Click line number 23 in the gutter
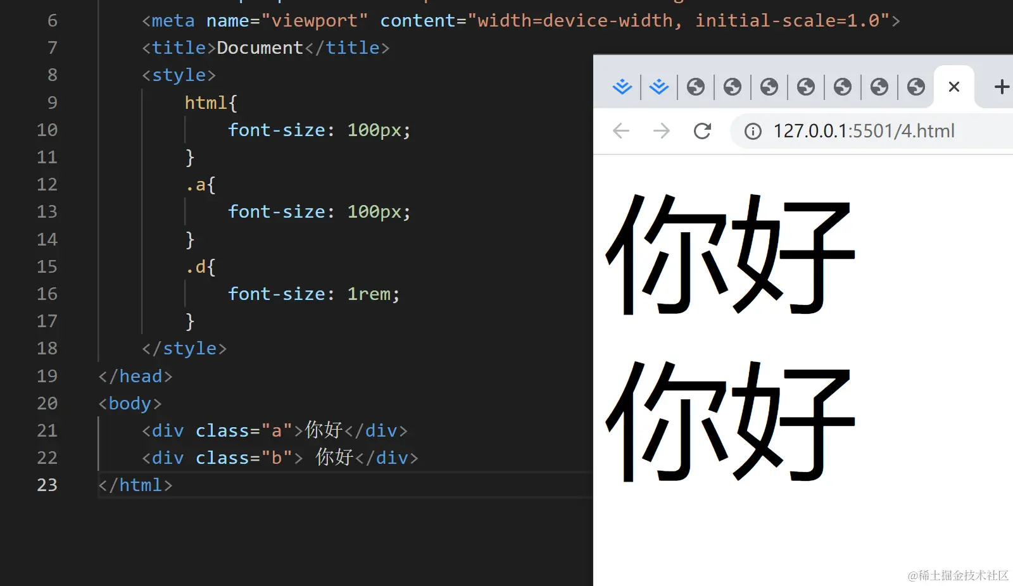 pos(47,485)
